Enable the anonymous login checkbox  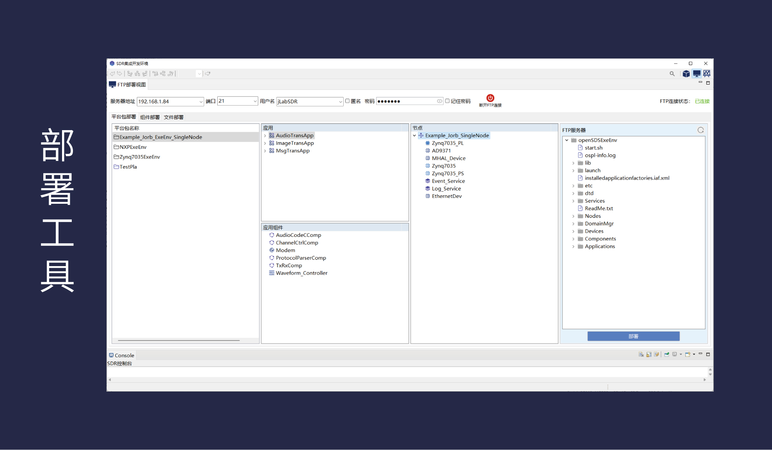[347, 101]
